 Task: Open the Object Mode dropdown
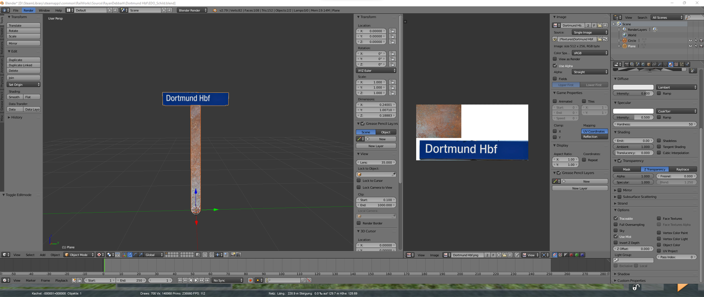[79, 255]
